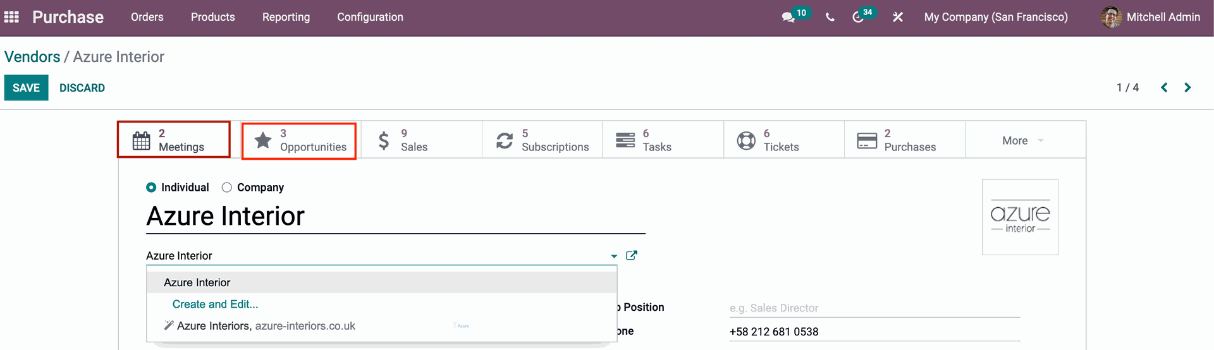The height and width of the screenshot is (350, 1214).
Task: Toggle the company field dropdown arrow
Action: [x=614, y=256]
